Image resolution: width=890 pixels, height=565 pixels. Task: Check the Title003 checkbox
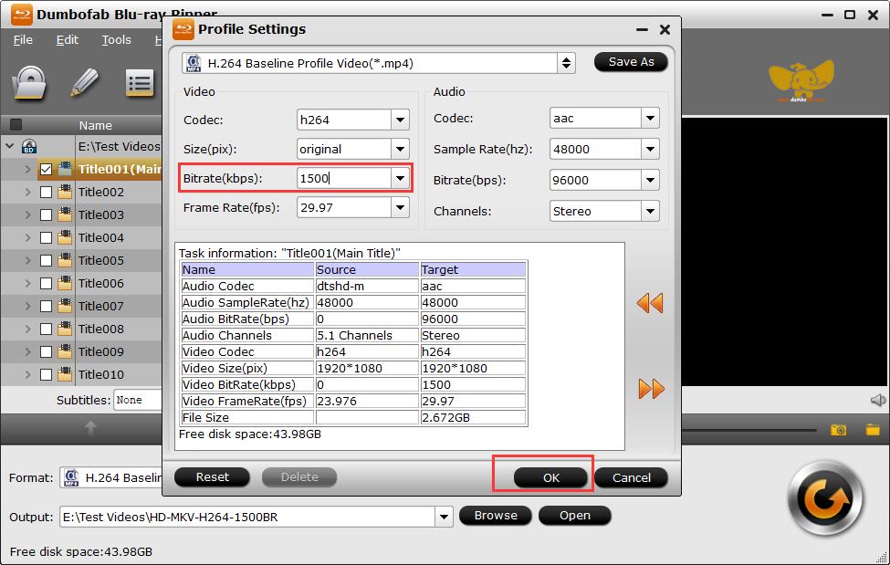46,214
